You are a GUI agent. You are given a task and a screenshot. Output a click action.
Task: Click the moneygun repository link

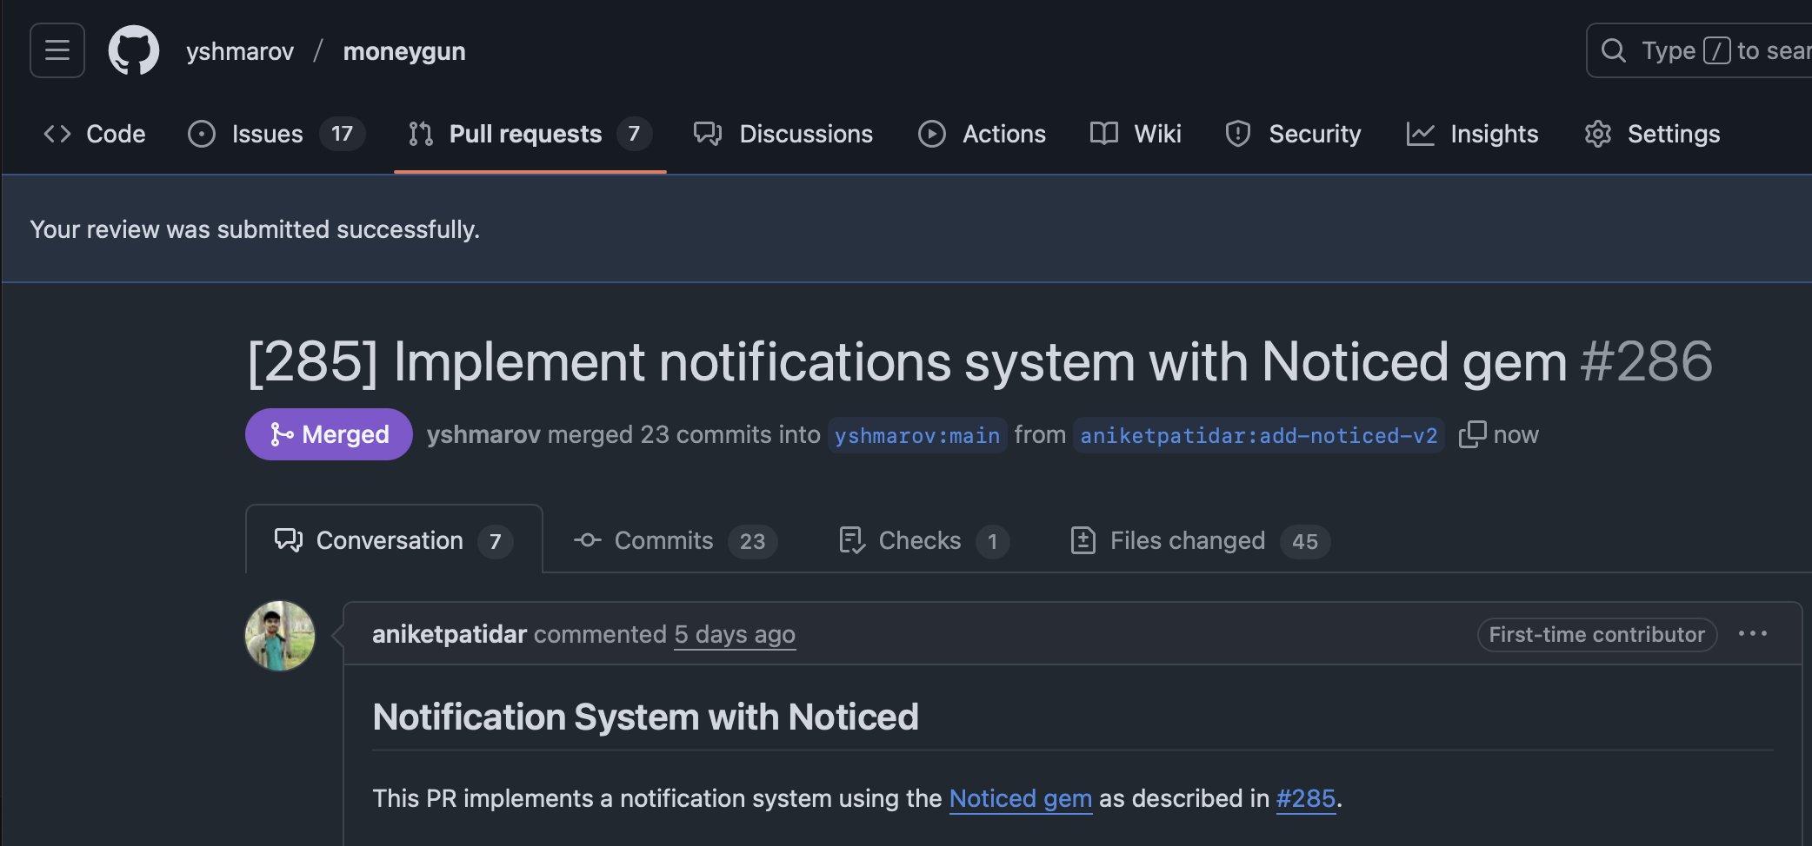point(404,51)
